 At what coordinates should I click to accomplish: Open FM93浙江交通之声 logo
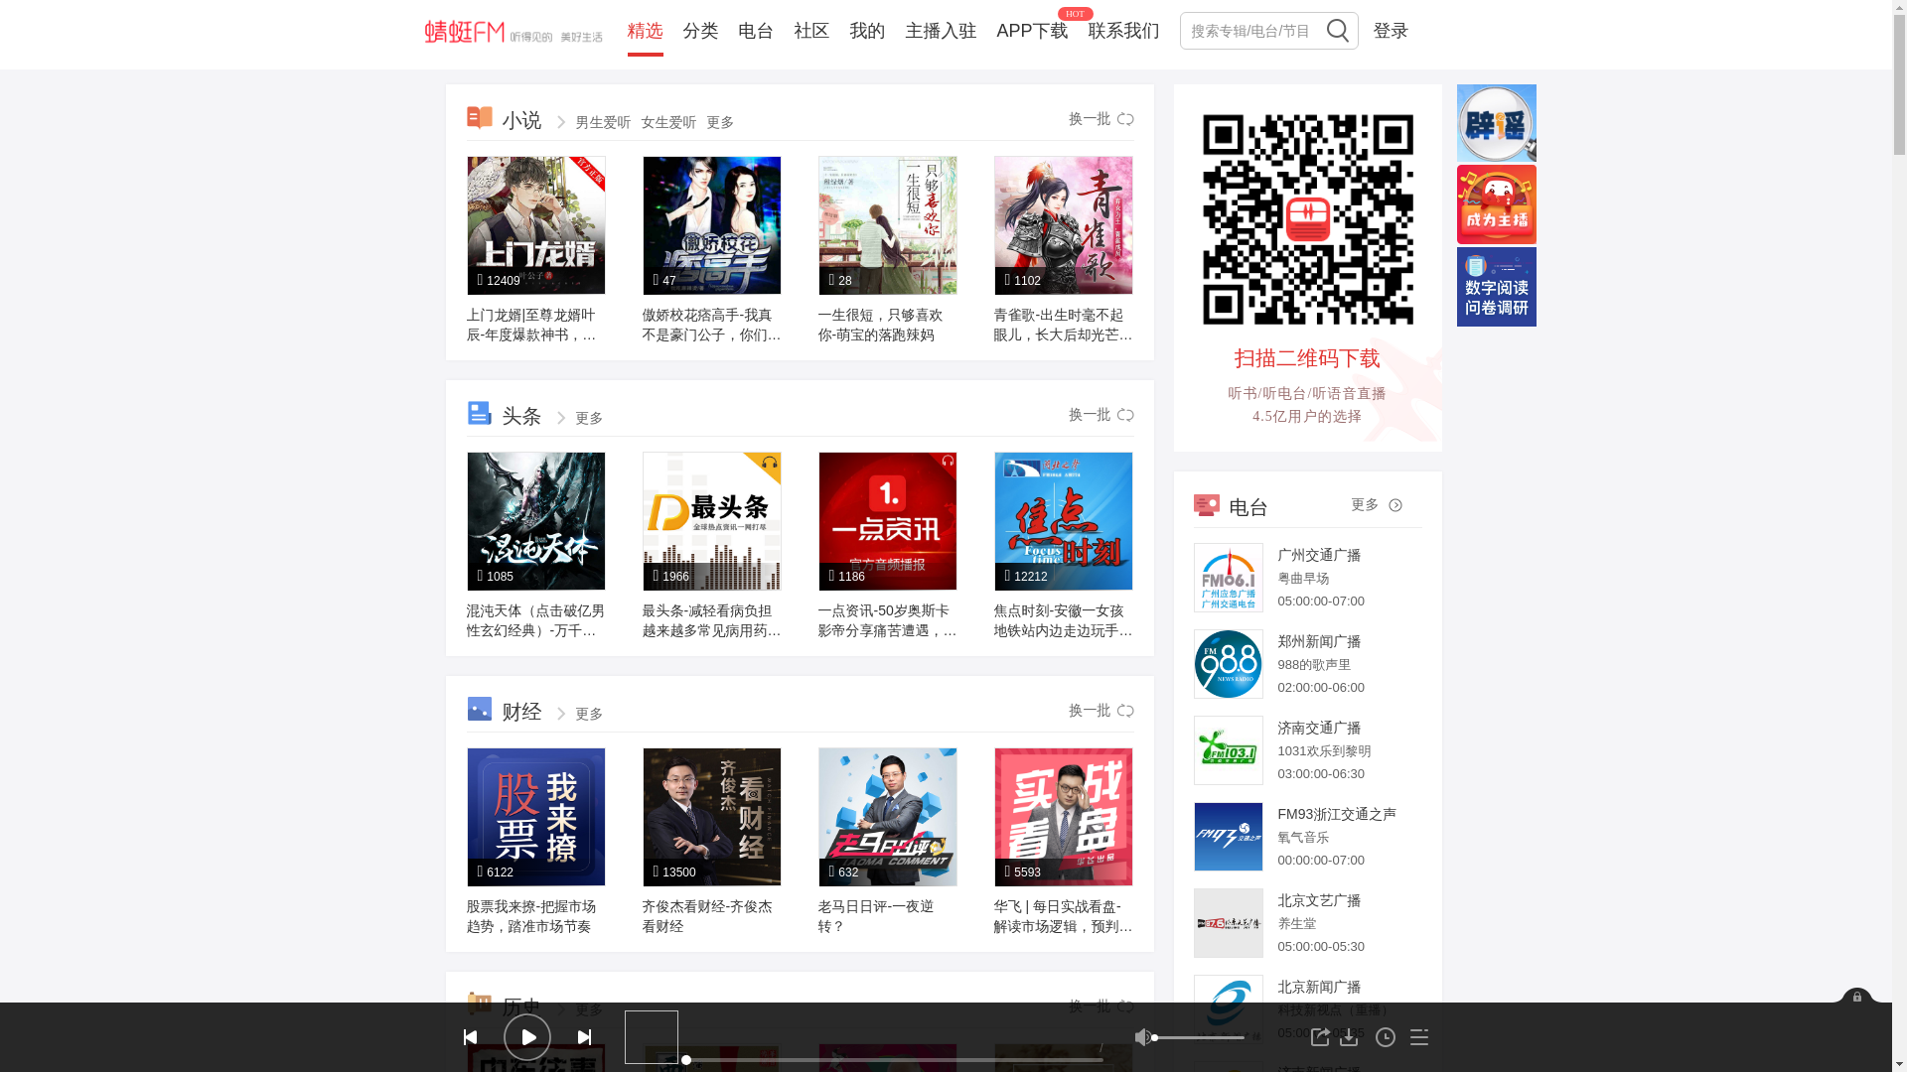[1228, 837]
